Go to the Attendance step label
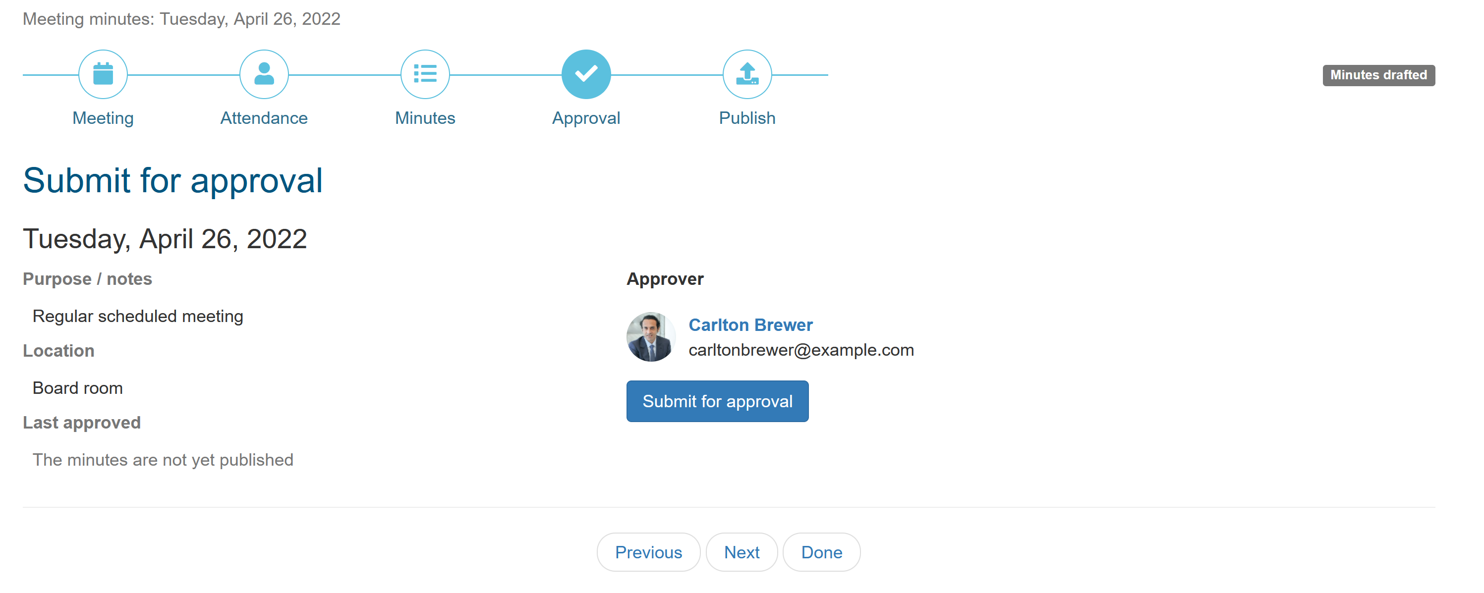This screenshot has width=1484, height=593. [x=264, y=118]
